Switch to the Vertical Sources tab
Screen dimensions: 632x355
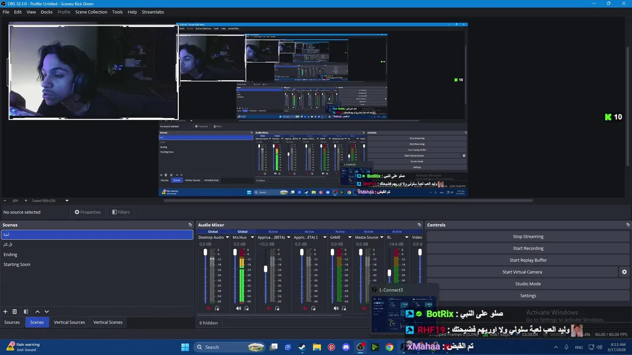click(x=69, y=322)
